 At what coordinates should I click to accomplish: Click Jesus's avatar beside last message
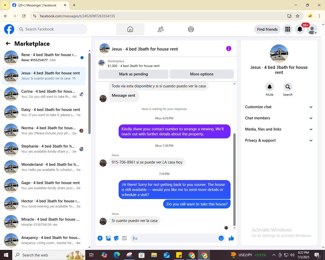pos(103,221)
